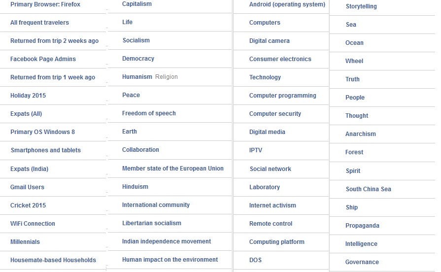Screen dimensions: 441x272
Task: Click the Computer security topic
Action: (275, 114)
